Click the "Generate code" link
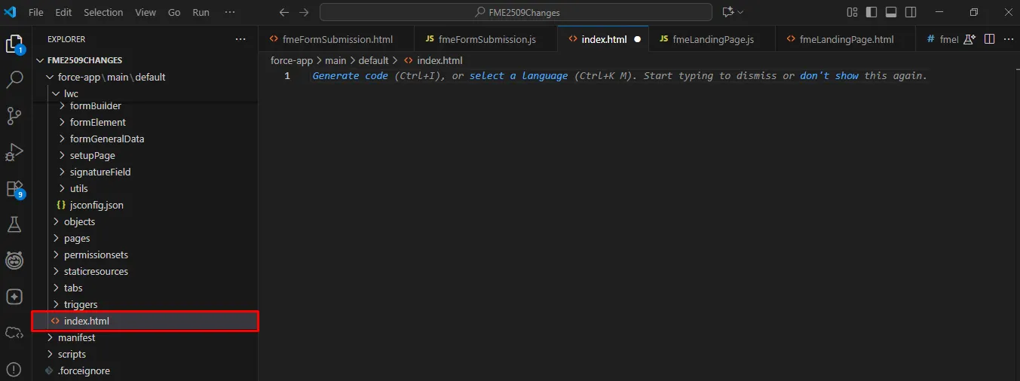 (x=350, y=76)
